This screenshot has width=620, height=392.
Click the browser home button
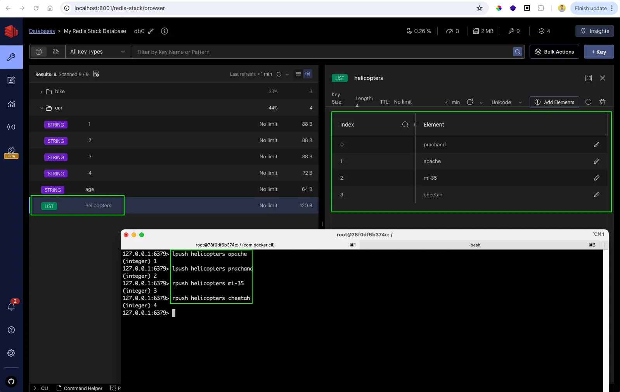tap(50, 8)
